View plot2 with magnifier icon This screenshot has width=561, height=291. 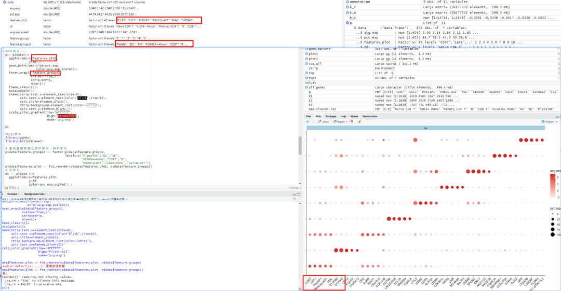tap(558, 59)
